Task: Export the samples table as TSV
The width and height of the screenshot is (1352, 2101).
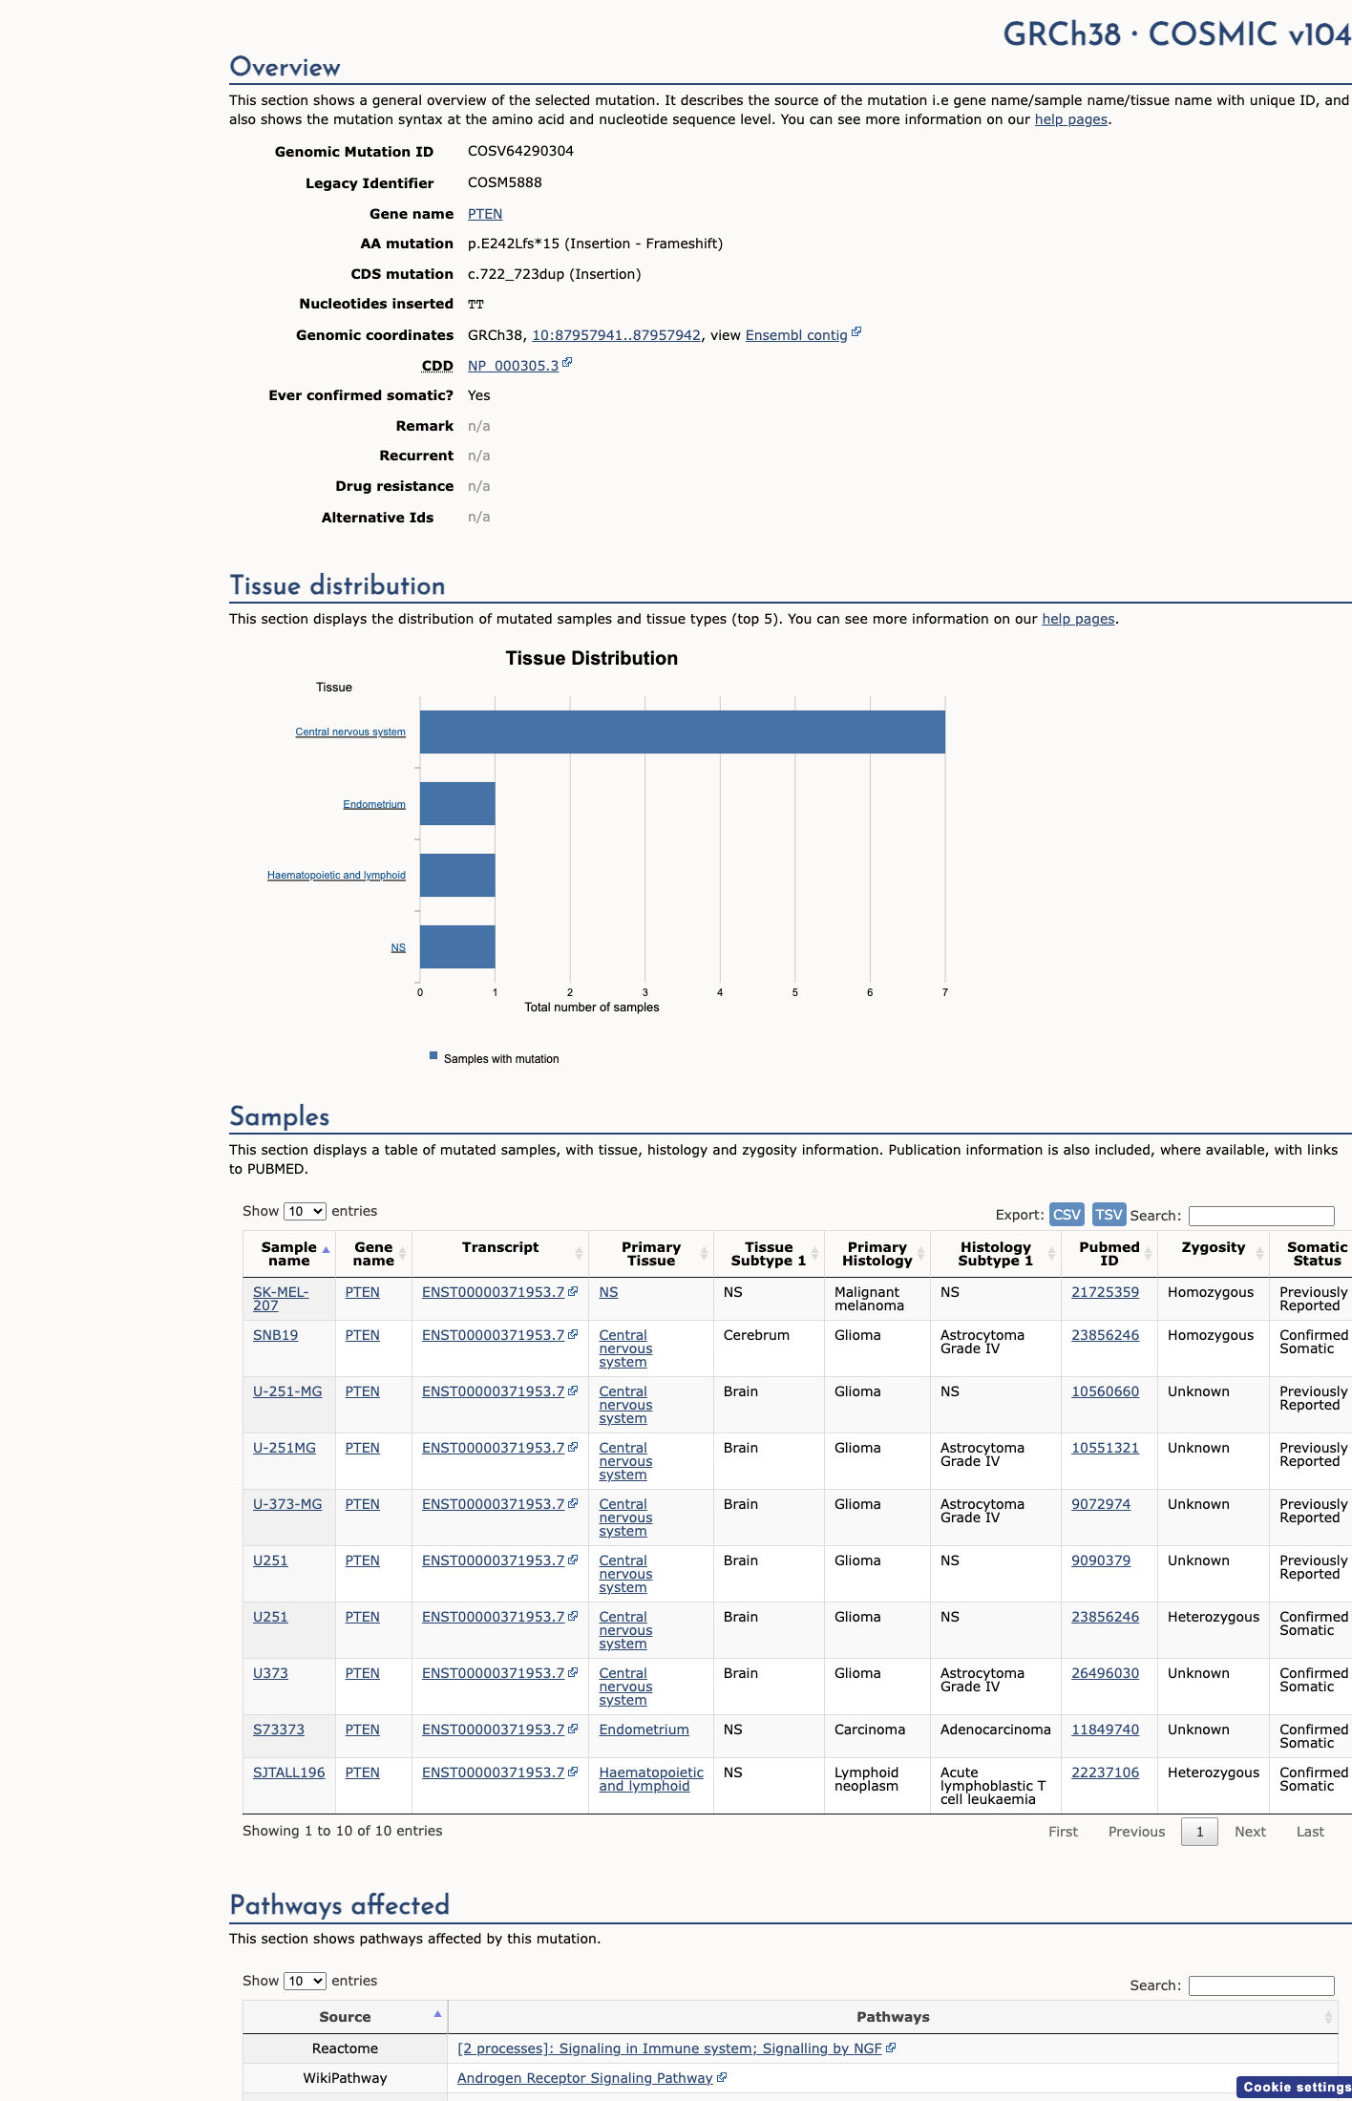Action: 1109,1214
